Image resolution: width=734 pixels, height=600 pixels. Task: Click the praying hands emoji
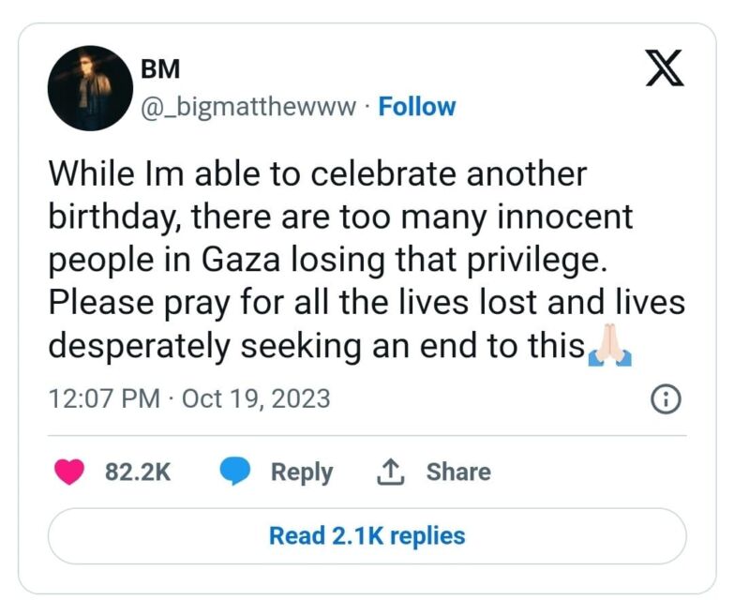pyautogui.click(x=610, y=345)
